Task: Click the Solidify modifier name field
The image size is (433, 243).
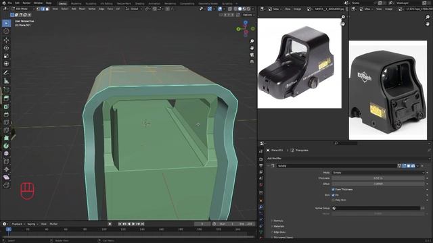Action: click(337, 166)
